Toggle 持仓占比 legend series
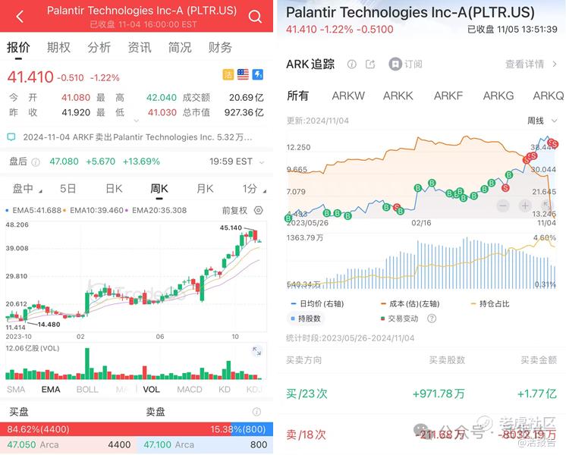Image resolution: width=566 pixels, height=455 pixels. 490,304
